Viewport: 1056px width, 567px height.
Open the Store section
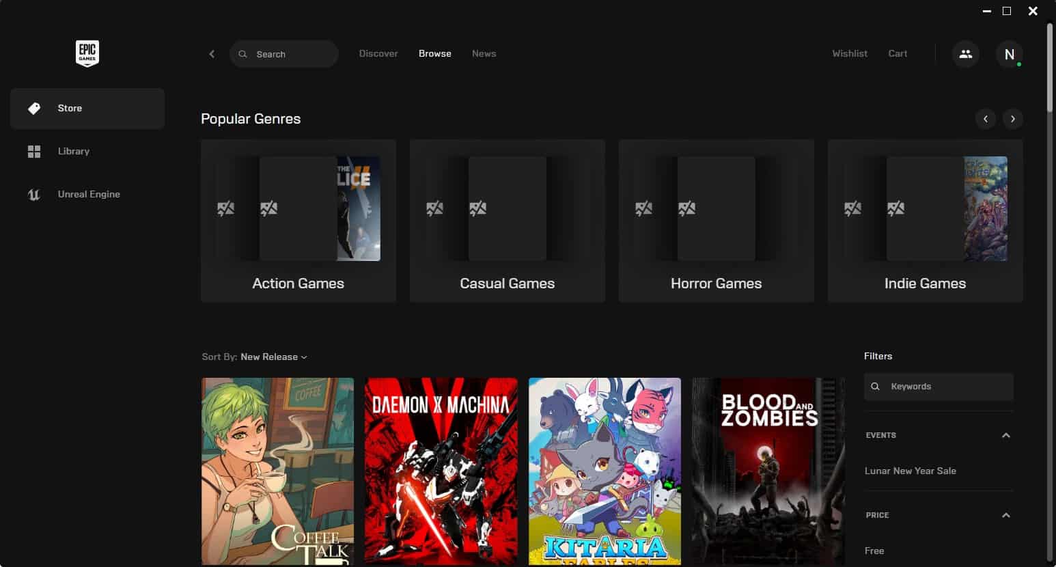(87, 108)
